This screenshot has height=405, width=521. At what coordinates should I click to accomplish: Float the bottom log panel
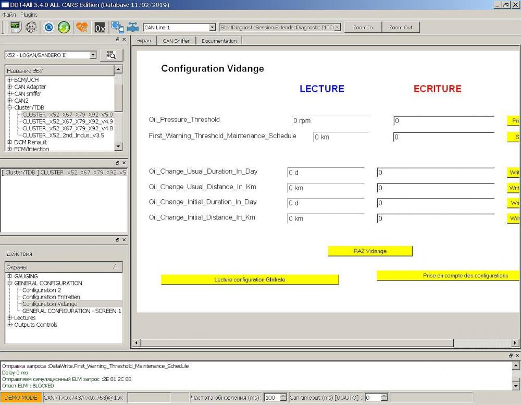point(511,355)
